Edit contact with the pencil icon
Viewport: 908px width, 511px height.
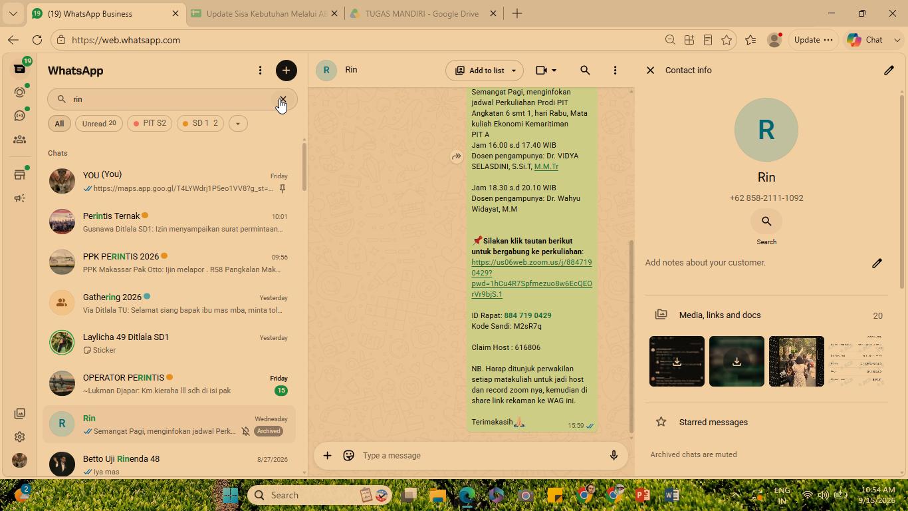pos(889,70)
